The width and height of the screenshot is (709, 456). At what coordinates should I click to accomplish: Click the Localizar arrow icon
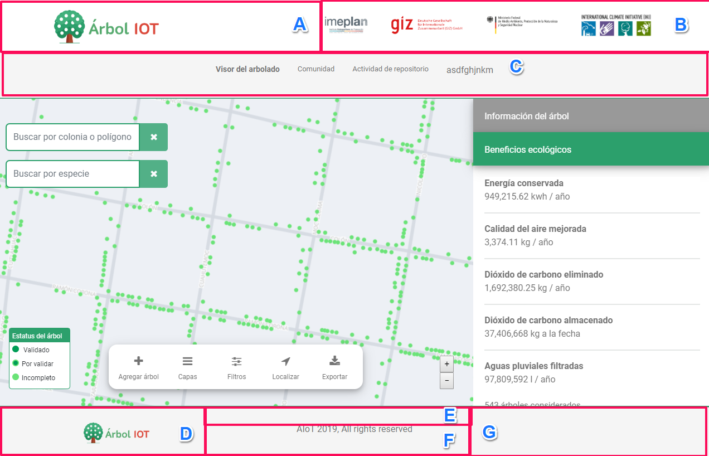tap(286, 361)
